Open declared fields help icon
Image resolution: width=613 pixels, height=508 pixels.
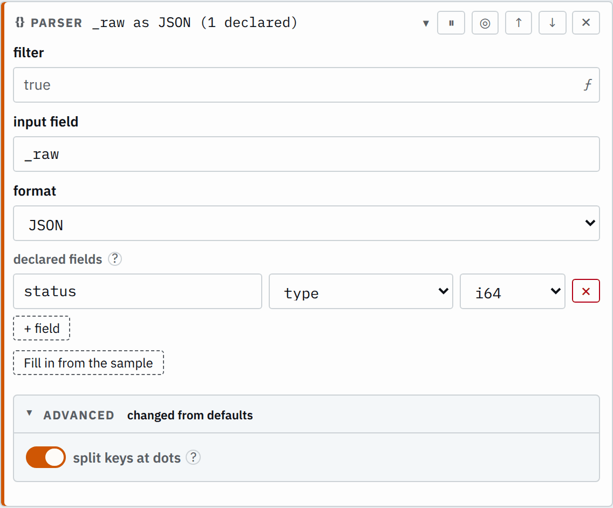114,259
